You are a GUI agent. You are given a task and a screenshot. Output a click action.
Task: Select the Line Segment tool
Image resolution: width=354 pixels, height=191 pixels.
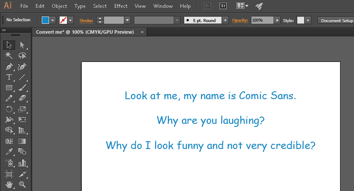tap(22, 77)
